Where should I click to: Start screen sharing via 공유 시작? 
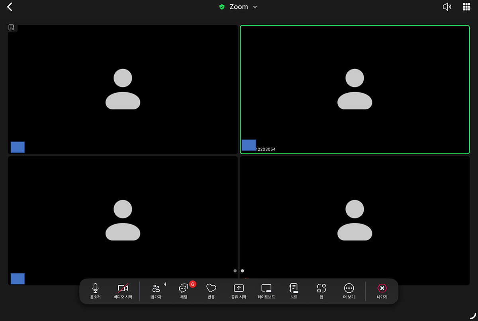(239, 292)
